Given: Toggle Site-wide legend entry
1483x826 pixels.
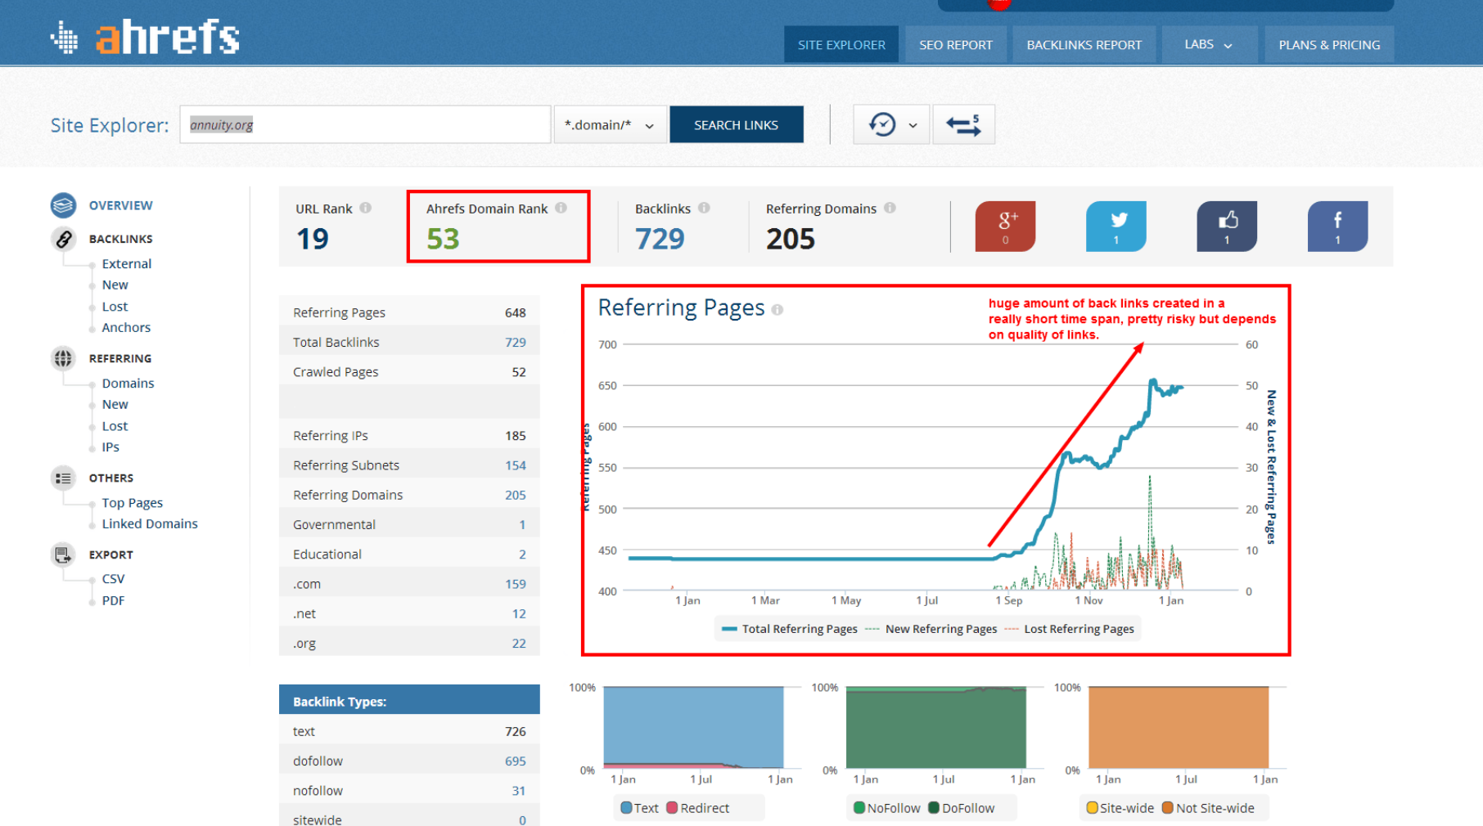Looking at the screenshot, I should coord(1120,808).
